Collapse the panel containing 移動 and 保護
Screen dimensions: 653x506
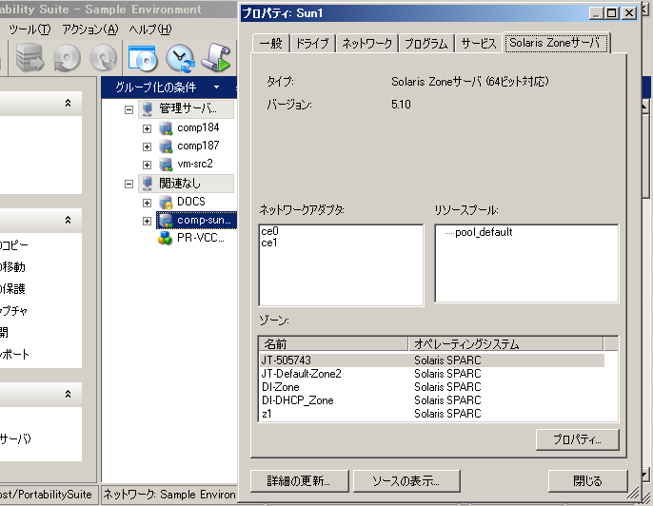[x=68, y=220]
